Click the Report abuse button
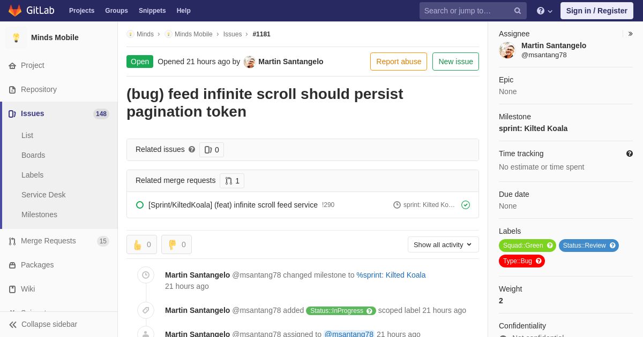 point(399,62)
